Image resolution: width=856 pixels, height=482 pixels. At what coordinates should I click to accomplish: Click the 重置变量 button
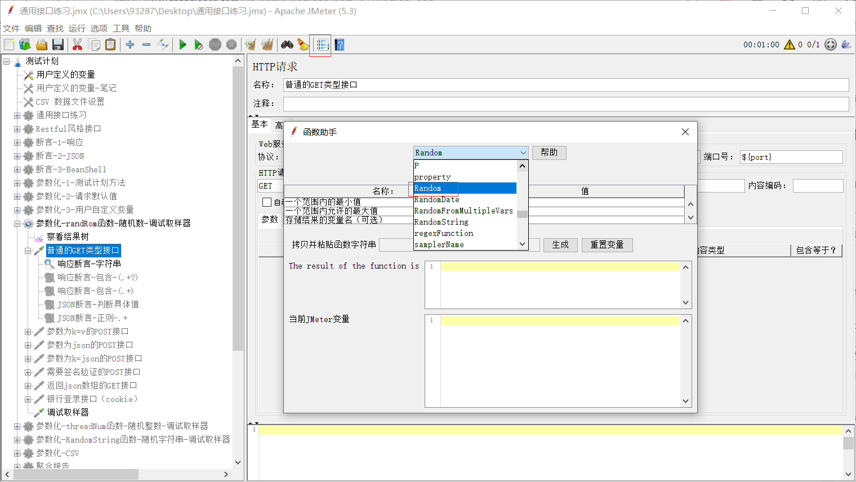[607, 245]
